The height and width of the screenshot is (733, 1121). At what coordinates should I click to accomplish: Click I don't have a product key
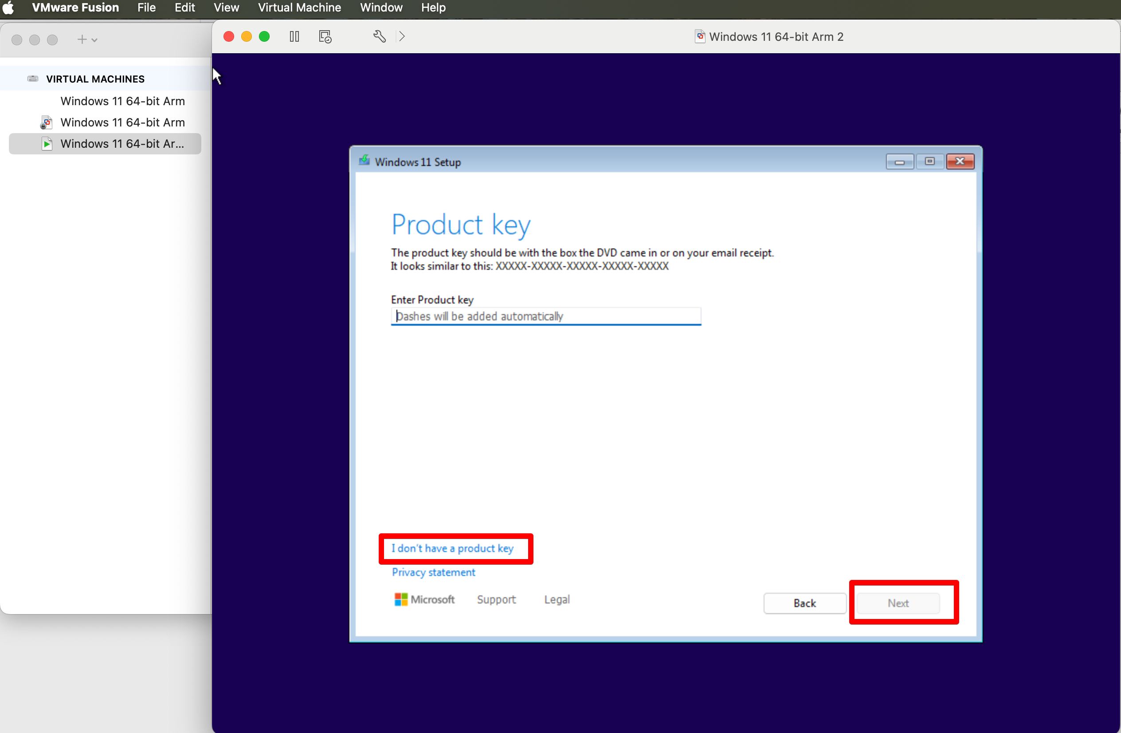pos(452,548)
